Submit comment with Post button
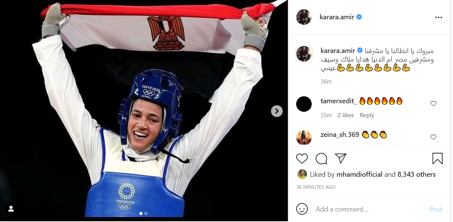 coord(436,209)
